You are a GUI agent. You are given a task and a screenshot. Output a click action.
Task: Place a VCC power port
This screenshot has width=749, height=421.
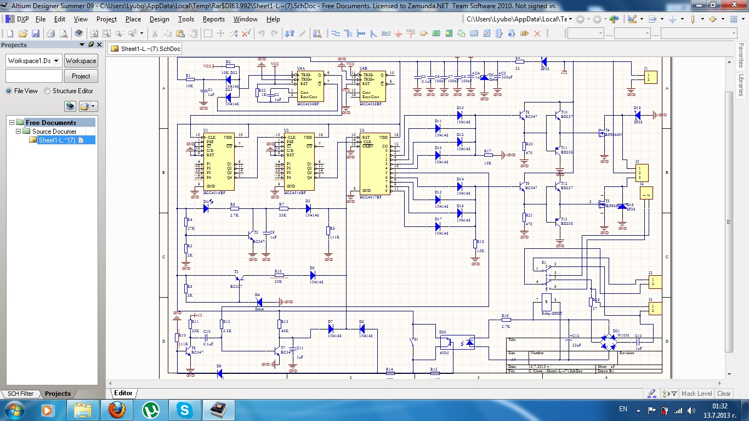(411, 33)
